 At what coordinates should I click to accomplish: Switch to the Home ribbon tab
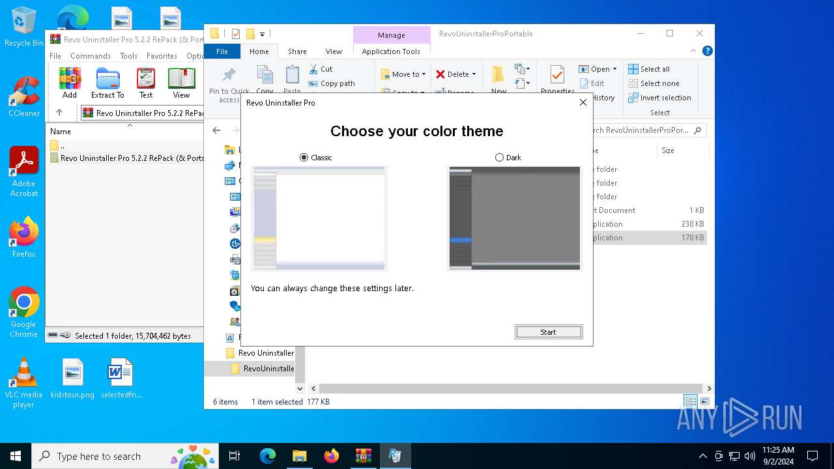[259, 51]
